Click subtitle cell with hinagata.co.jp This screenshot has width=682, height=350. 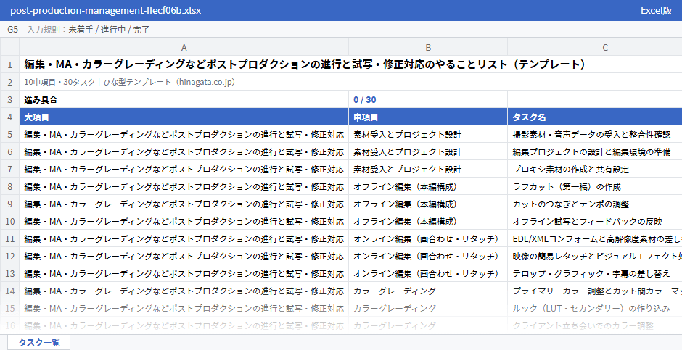[350, 82]
